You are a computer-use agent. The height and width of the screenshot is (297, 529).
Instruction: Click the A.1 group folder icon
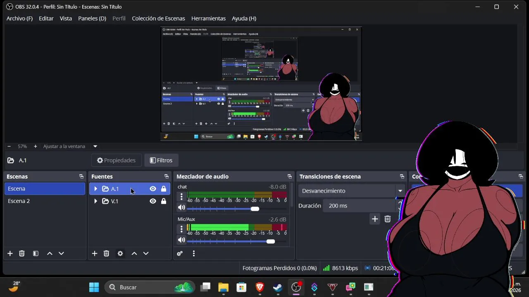tap(105, 189)
